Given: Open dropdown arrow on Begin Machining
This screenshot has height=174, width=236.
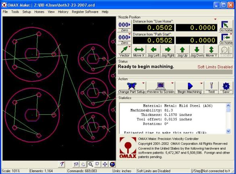Looking at the screenshot, I should [201, 83].
